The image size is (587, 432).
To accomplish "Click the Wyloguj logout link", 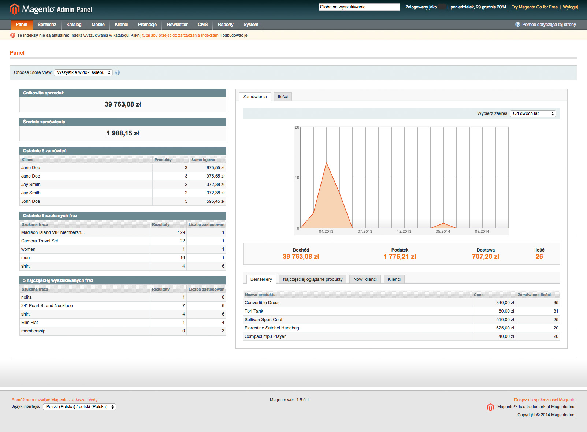I will click(x=570, y=7).
